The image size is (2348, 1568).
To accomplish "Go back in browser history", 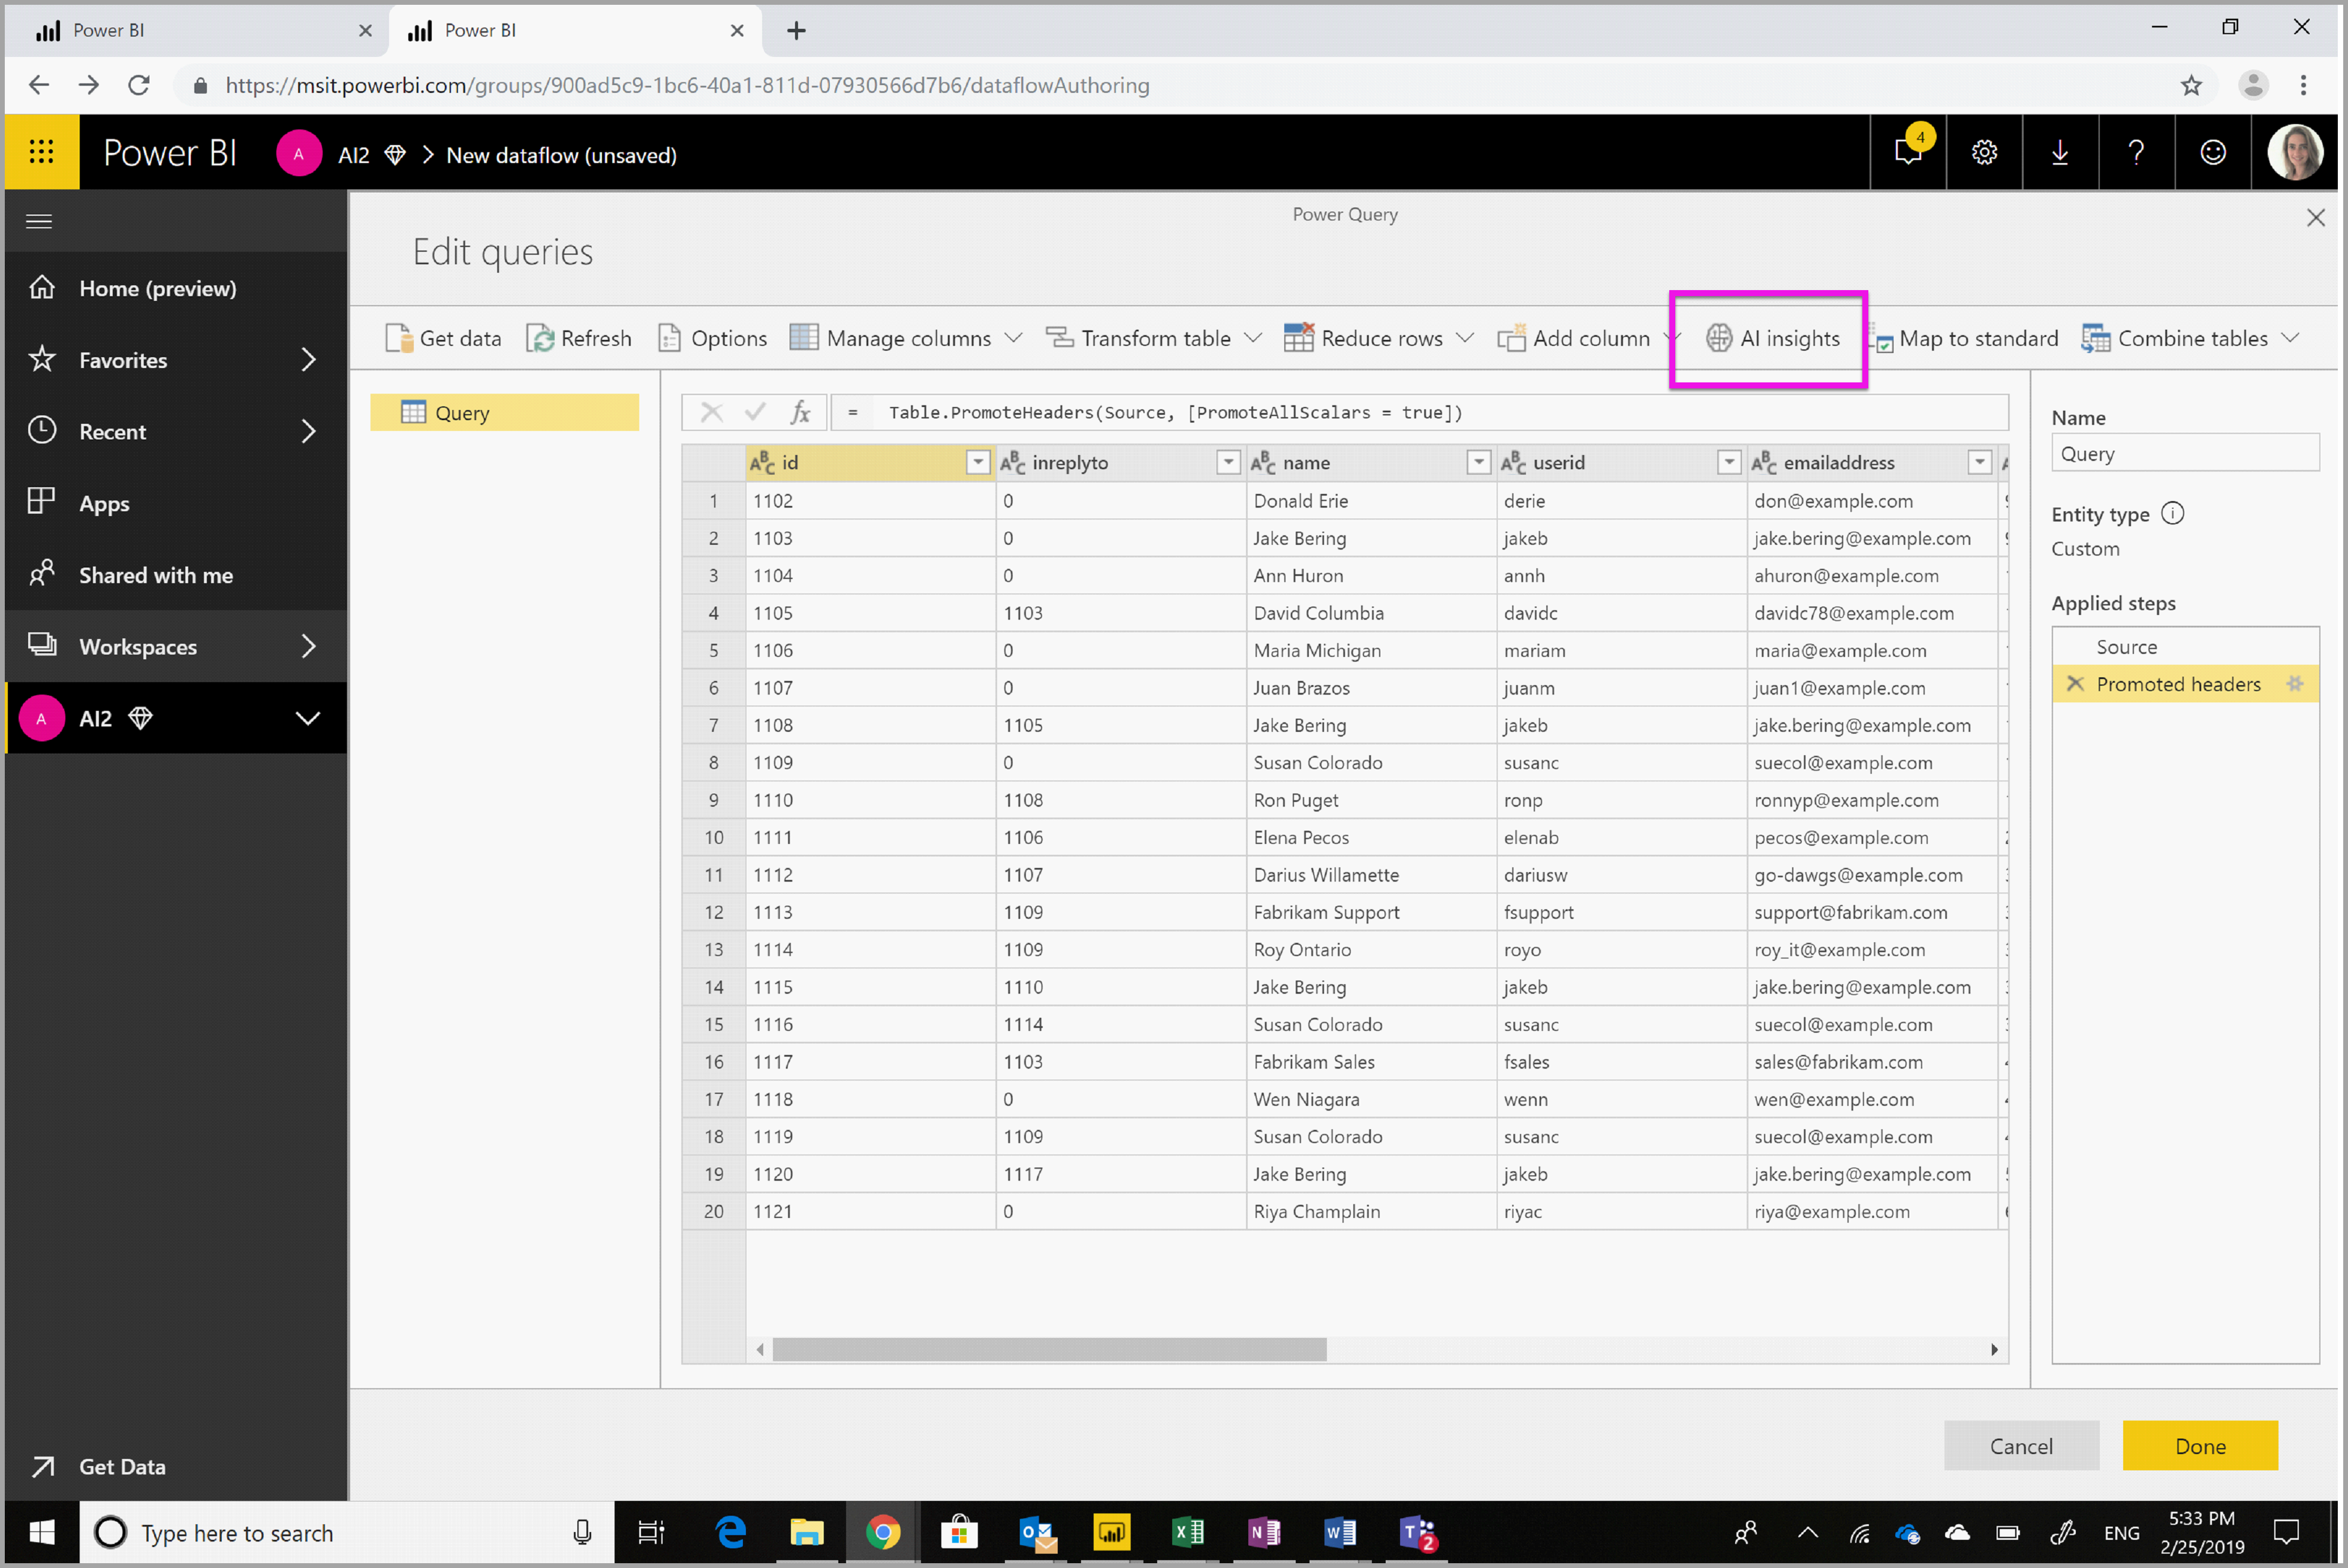I will point(39,85).
